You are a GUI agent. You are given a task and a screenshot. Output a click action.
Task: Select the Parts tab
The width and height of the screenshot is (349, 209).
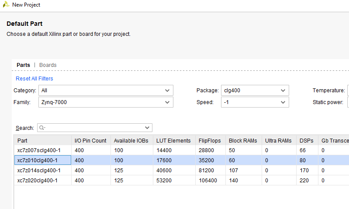pyautogui.click(x=23, y=65)
